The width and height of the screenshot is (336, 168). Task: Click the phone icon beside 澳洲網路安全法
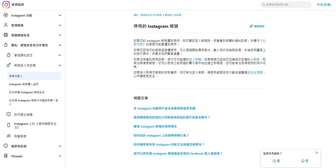(x=9, y=125)
